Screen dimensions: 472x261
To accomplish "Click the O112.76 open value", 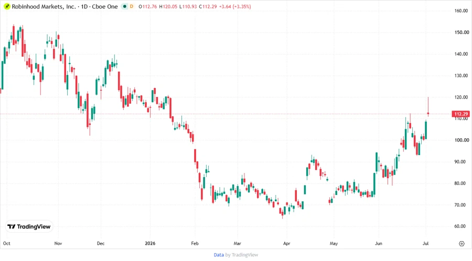I will pyautogui.click(x=147, y=7).
